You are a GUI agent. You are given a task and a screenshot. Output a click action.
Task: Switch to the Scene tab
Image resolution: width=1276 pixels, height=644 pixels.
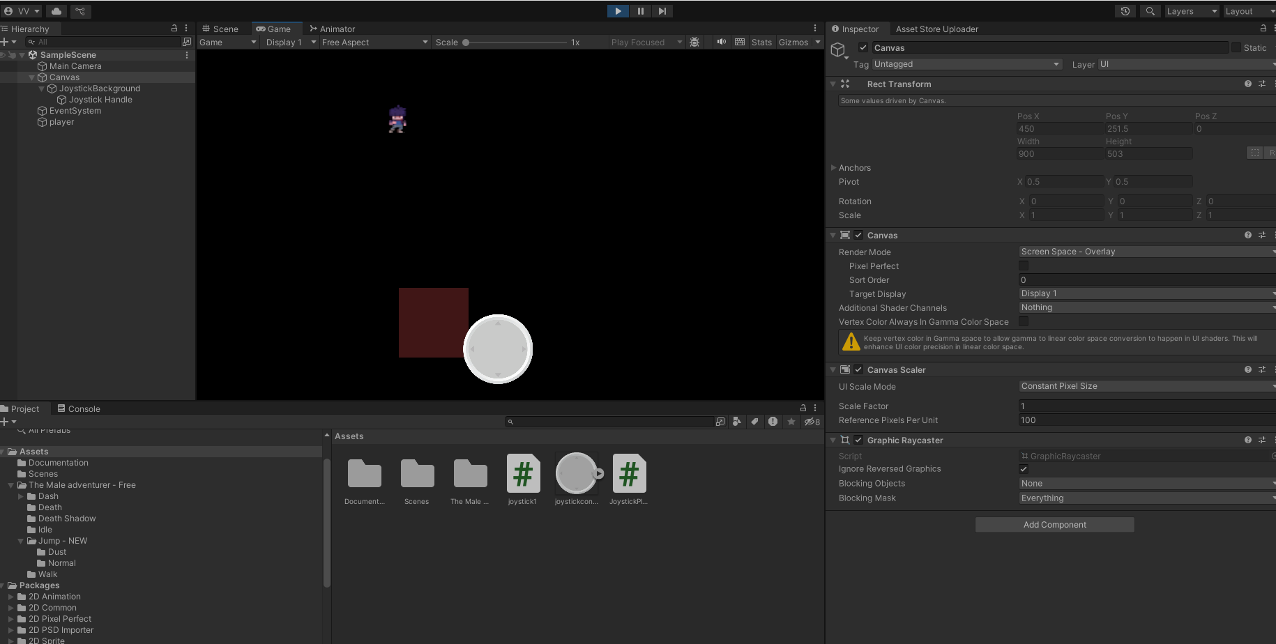click(220, 29)
